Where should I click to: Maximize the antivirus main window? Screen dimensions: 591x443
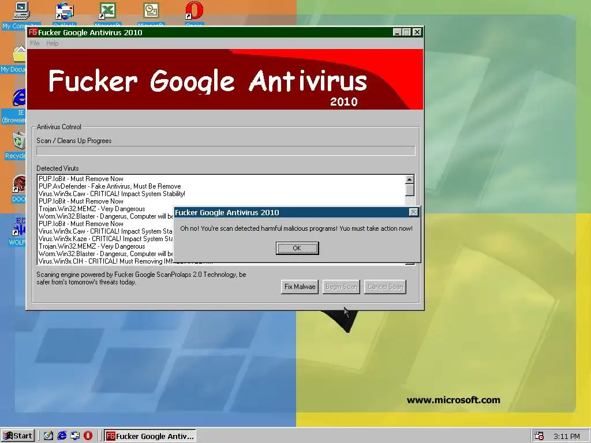(407, 32)
